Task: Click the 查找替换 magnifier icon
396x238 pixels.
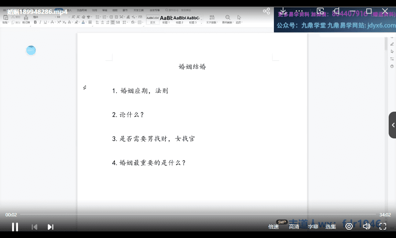Action: click(228, 18)
